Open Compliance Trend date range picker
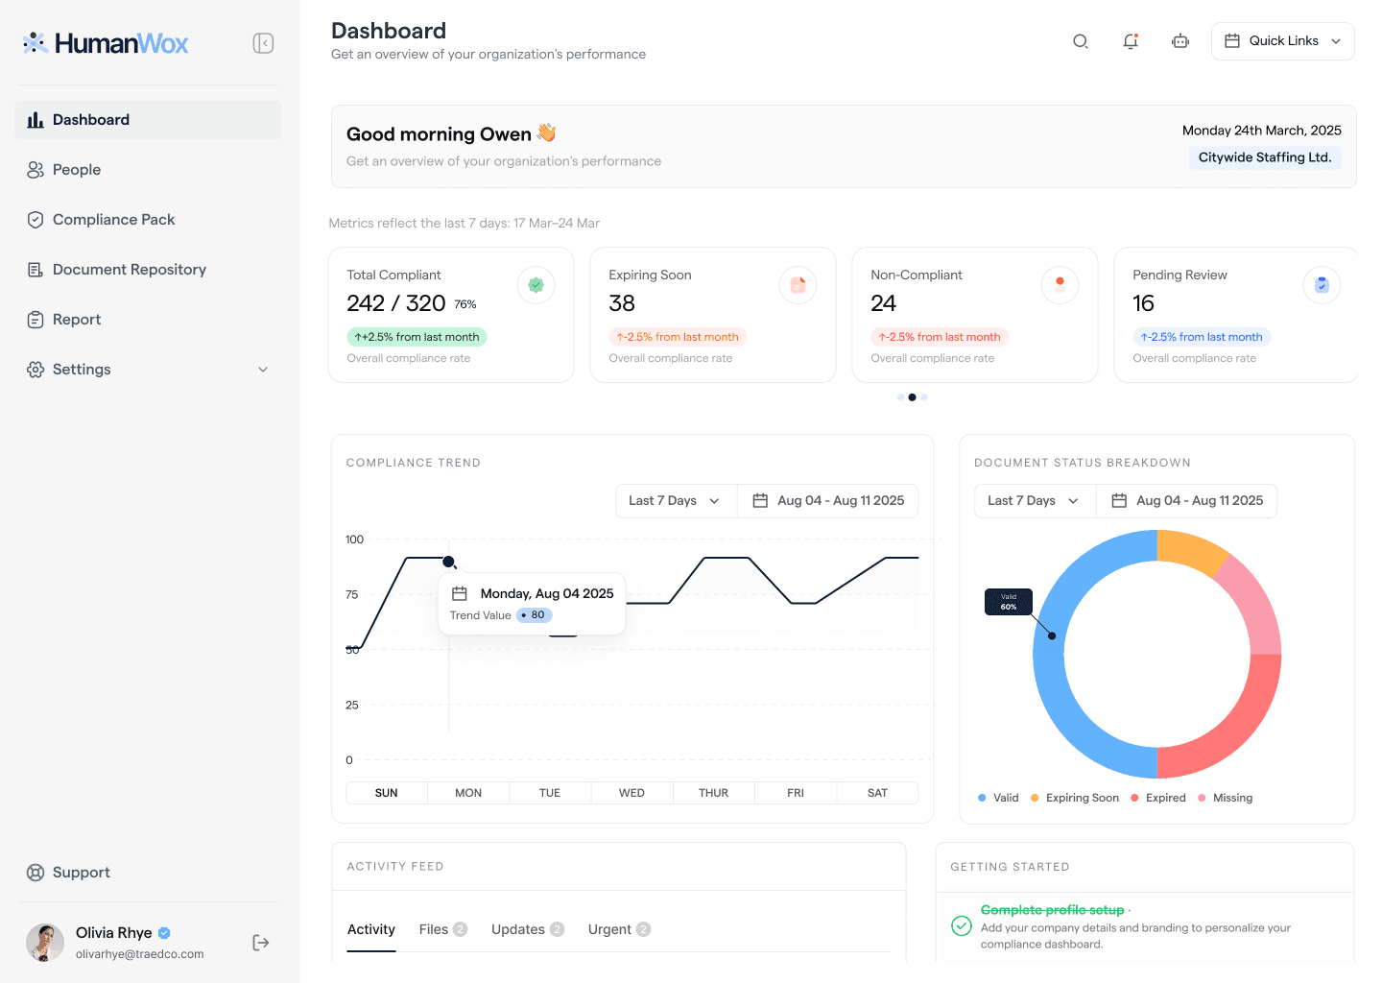1382x983 pixels. point(828,501)
